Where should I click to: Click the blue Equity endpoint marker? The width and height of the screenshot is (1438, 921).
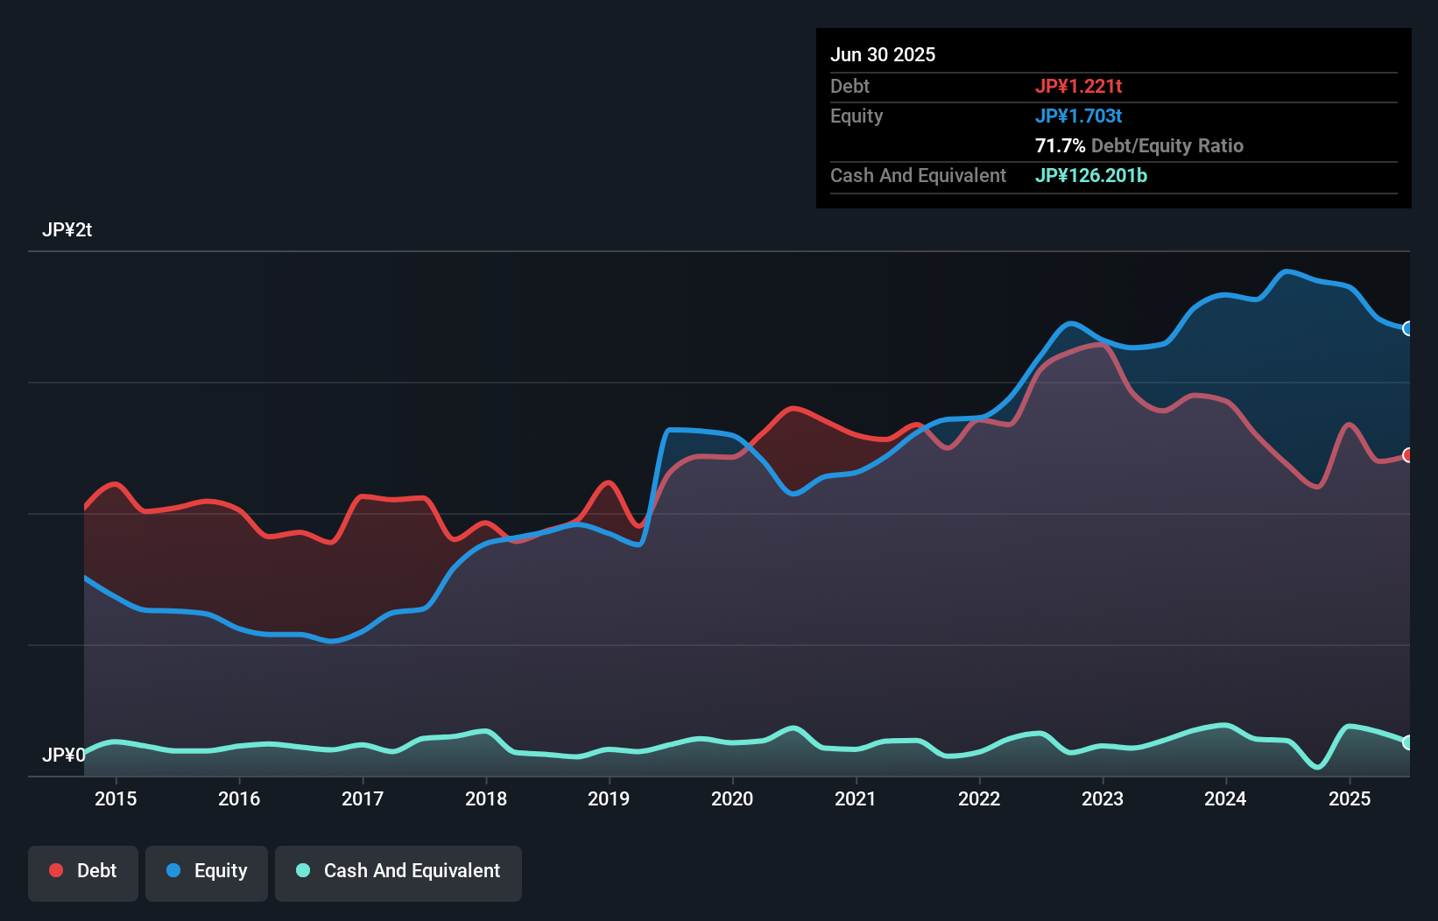(x=1407, y=328)
